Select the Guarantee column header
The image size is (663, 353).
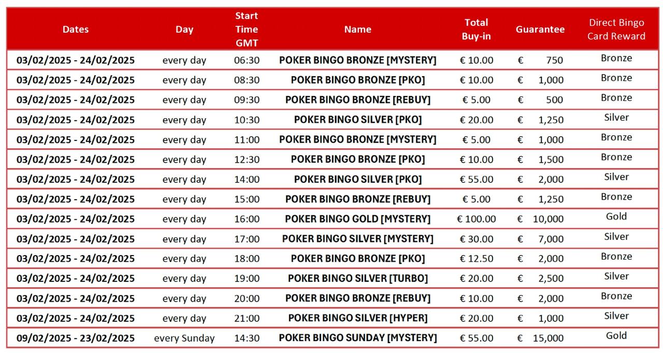(x=540, y=30)
